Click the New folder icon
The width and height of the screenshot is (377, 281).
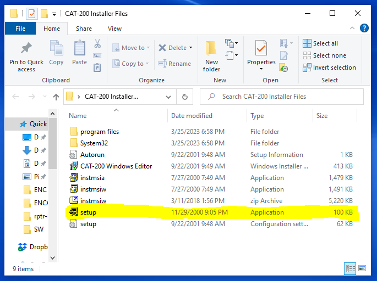pyautogui.click(x=211, y=48)
